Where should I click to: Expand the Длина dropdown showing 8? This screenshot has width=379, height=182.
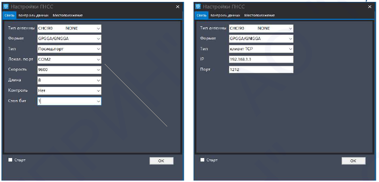coord(98,80)
